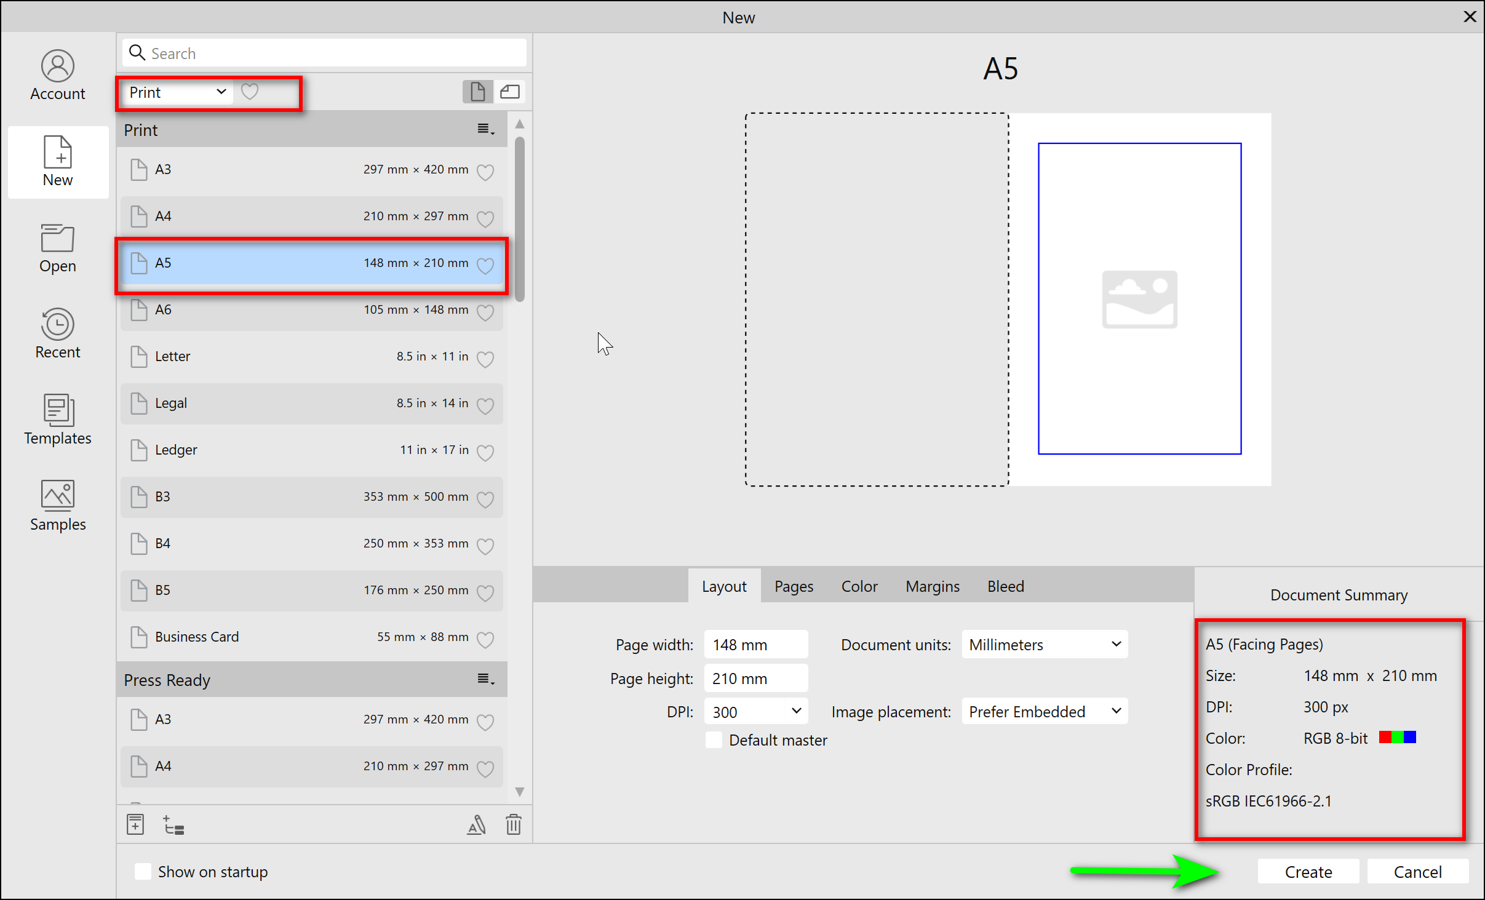Select A3 under Press Ready
The image size is (1485, 900).
tap(312, 719)
